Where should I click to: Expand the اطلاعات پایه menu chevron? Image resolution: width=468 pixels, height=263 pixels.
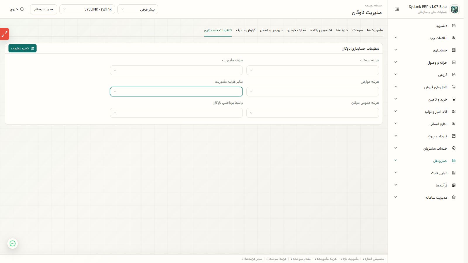tap(395, 38)
